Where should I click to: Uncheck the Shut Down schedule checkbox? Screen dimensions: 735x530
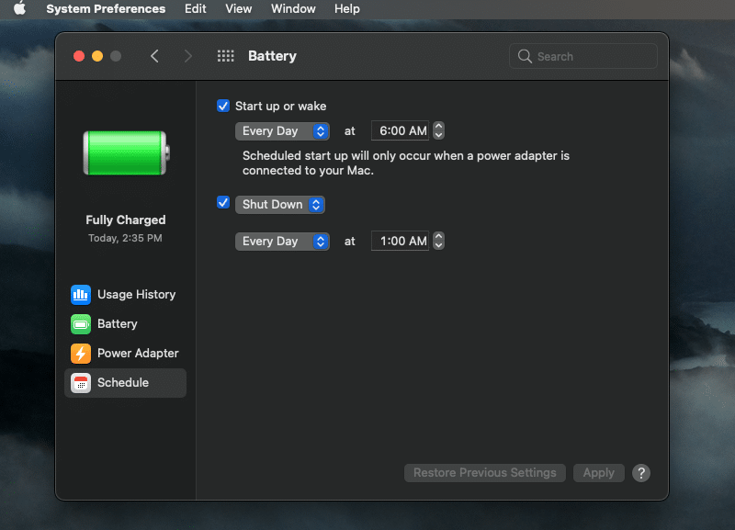coord(223,203)
